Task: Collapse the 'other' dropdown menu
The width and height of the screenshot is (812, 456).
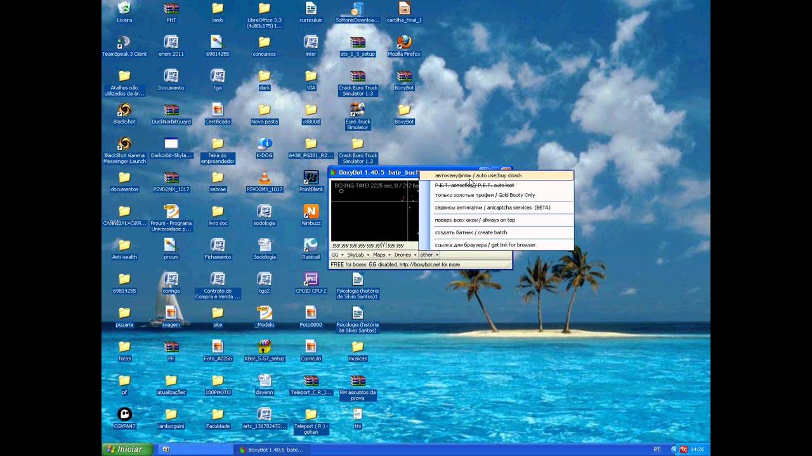Action: point(429,255)
